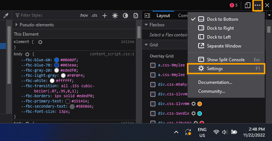Highlight div.css-1lvvmm node target icon
Viewport: 272px width, 141px height.
[x=193, y=104]
